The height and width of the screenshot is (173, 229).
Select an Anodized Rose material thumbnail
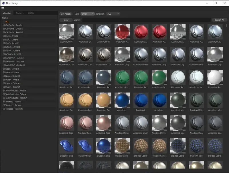(x=66, y=123)
